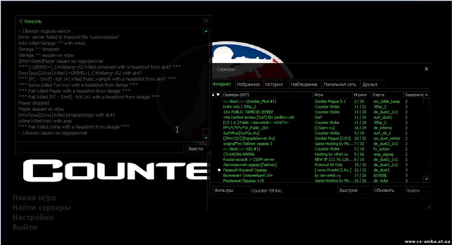Open the Наблюдение tab
The height and width of the screenshot is (245, 452).
click(305, 84)
